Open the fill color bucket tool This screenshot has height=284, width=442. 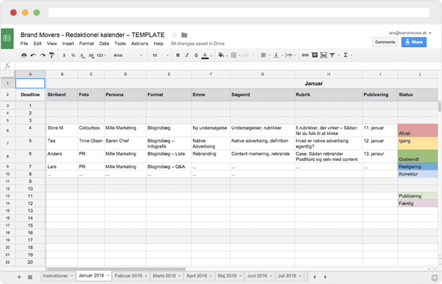[221, 55]
